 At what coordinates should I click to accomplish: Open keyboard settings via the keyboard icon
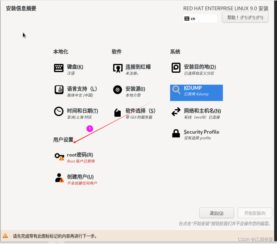coord(59,68)
